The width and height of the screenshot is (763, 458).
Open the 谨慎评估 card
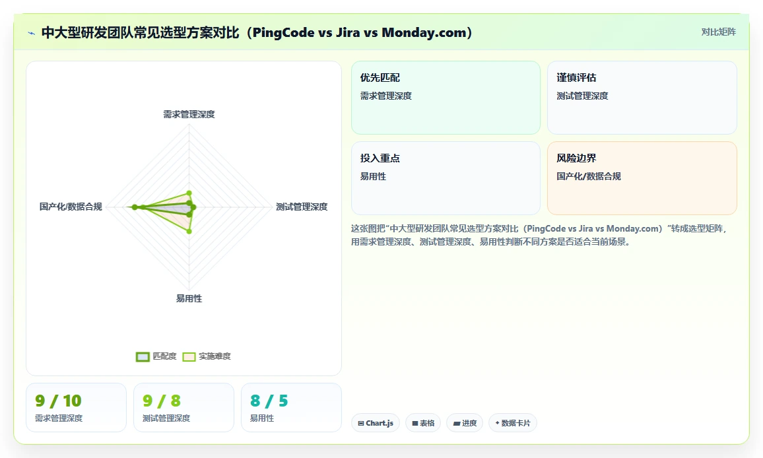click(642, 98)
